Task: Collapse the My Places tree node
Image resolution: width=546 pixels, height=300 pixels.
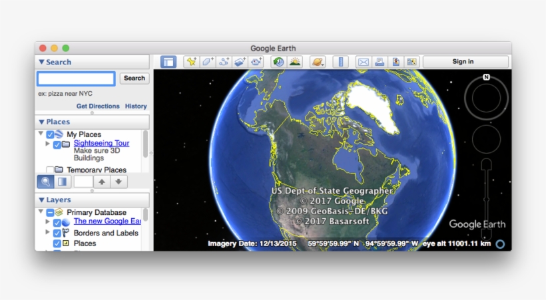Action: point(41,133)
